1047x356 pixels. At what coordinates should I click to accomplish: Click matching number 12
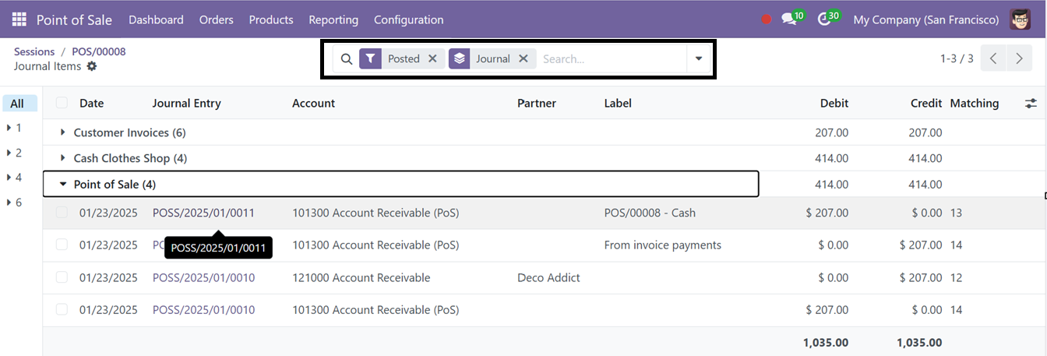956,277
